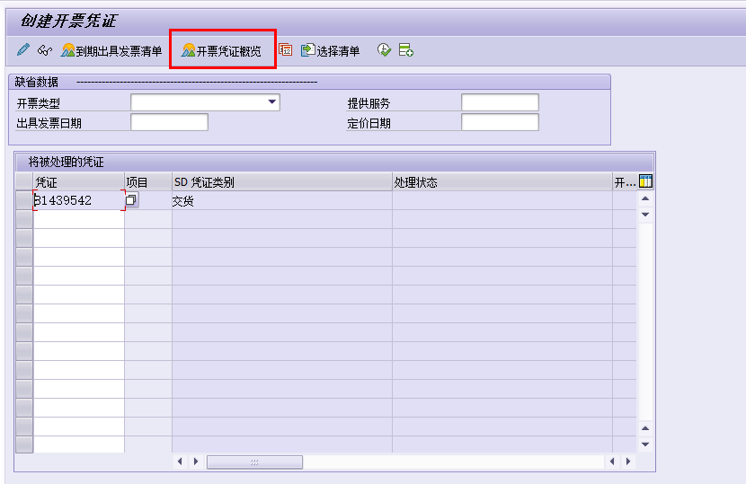Select the cell containing 31439542
The width and height of the screenshot is (746, 484).
tap(79, 200)
